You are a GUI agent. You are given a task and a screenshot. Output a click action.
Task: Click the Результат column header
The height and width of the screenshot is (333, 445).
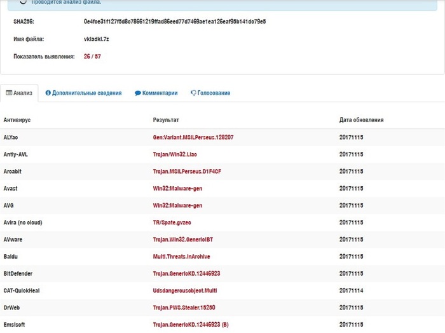pyautogui.click(x=166, y=119)
